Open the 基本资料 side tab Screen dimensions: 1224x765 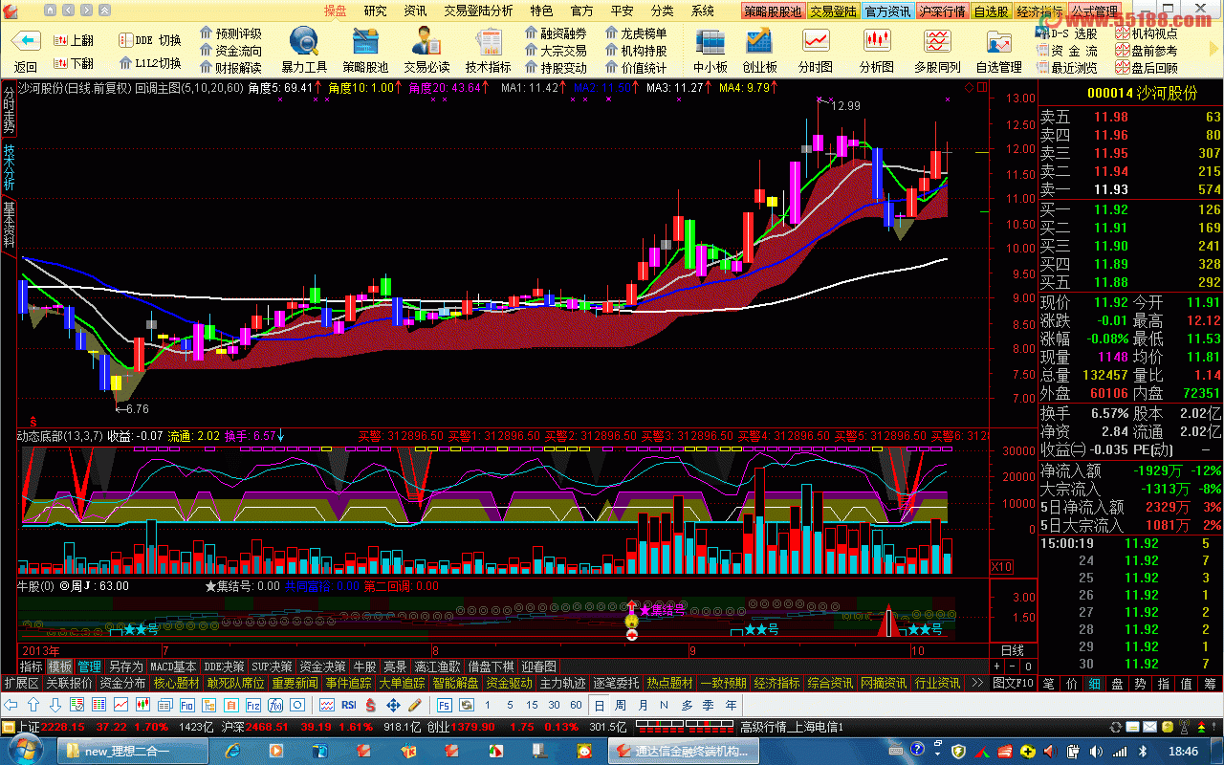[x=9, y=223]
